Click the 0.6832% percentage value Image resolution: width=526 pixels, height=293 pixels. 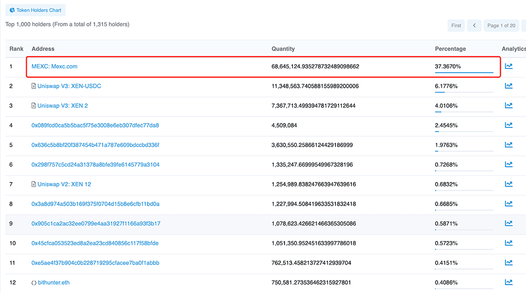446,184
